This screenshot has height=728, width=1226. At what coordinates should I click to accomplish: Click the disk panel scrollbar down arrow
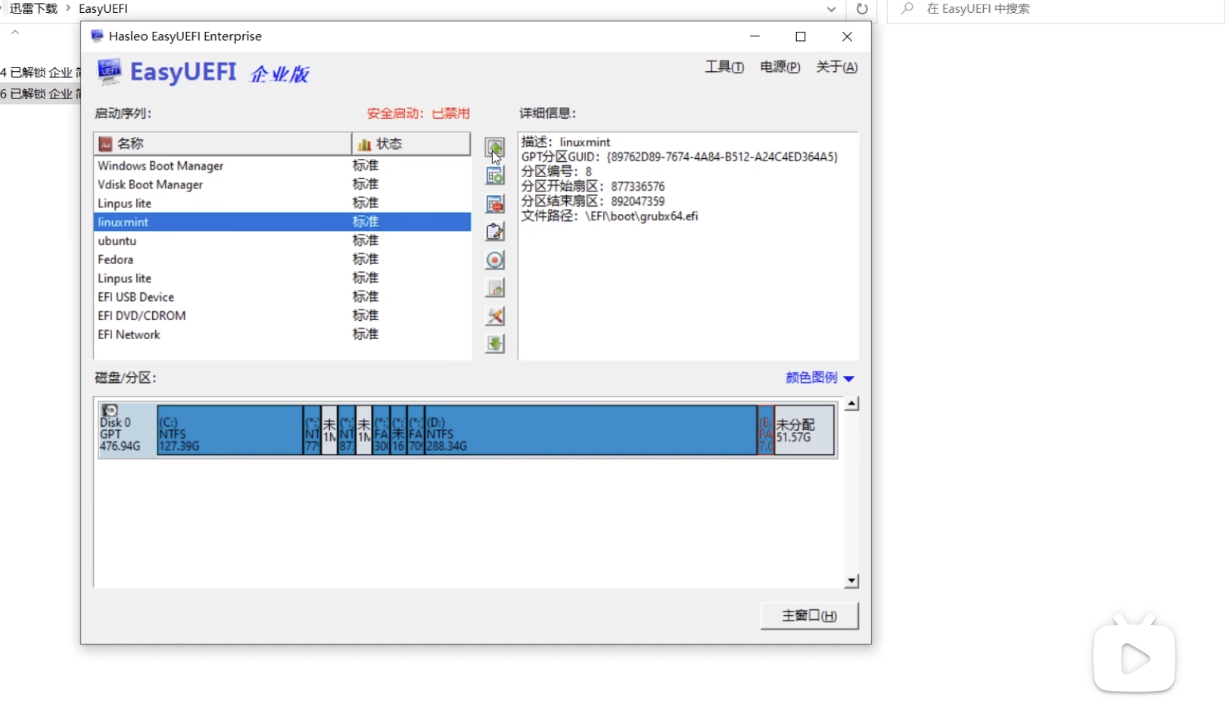pyautogui.click(x=852, y=581)
